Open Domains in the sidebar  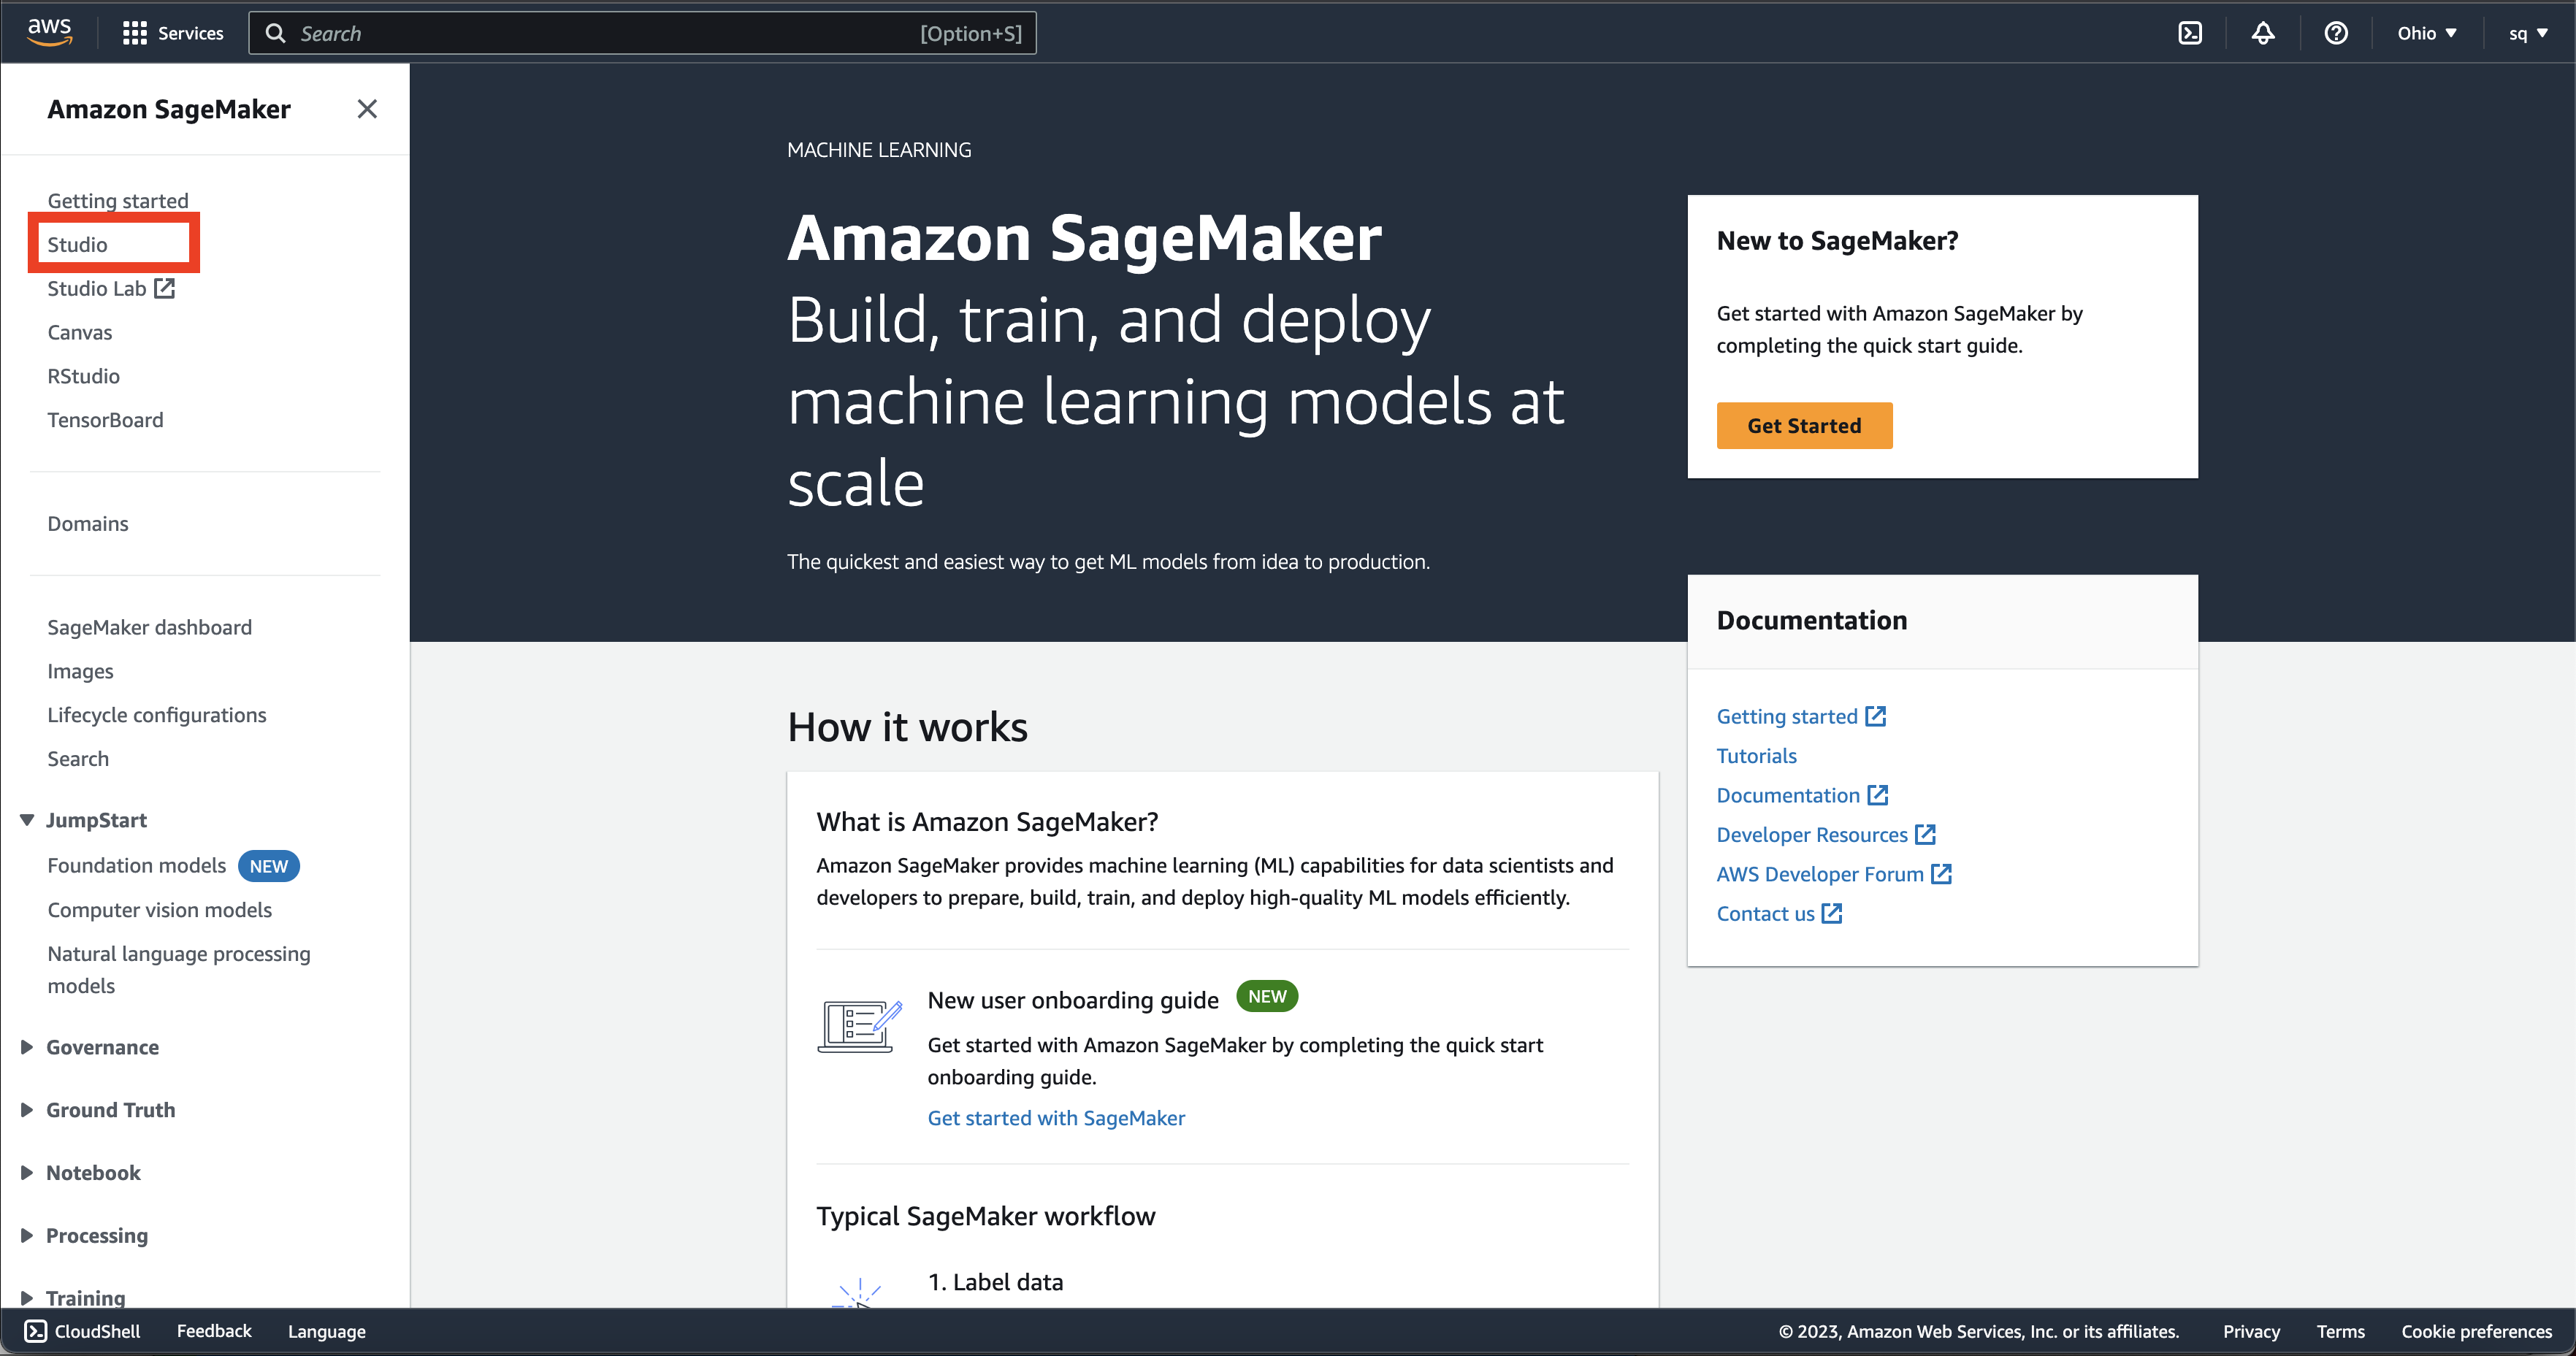88,523
